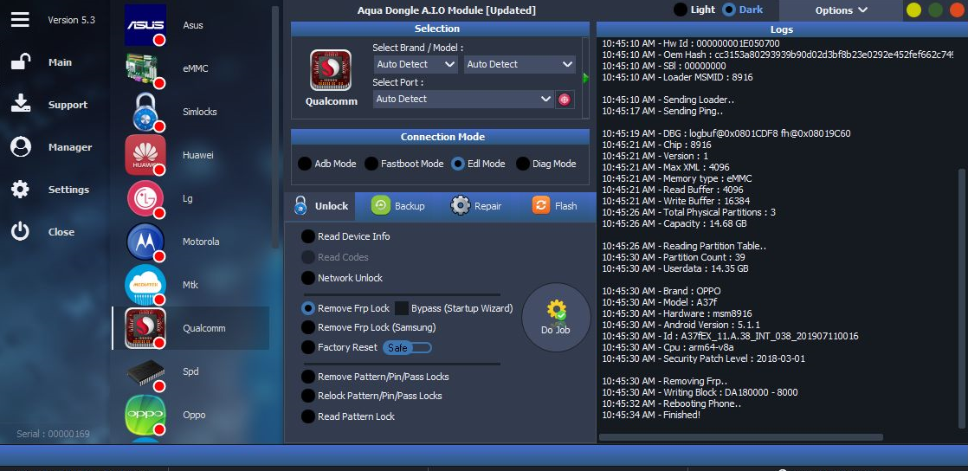Open the Model Auto Detect dropdown
The height and width of the screenshot is (471, 968).
point(519,64)
